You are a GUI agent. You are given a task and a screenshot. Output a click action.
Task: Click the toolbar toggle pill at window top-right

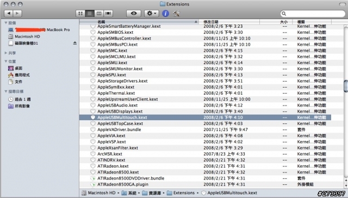click(x=343, y=4)
